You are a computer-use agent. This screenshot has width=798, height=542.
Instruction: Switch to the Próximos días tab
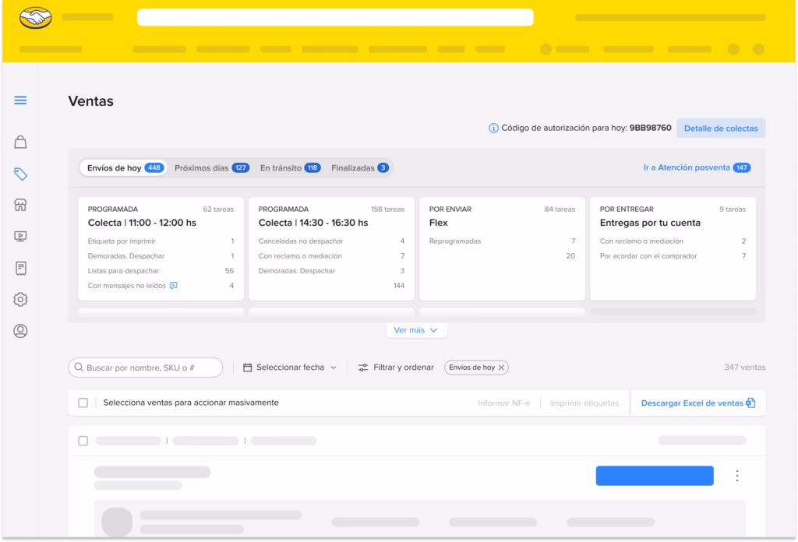click(x=212, y=167)
